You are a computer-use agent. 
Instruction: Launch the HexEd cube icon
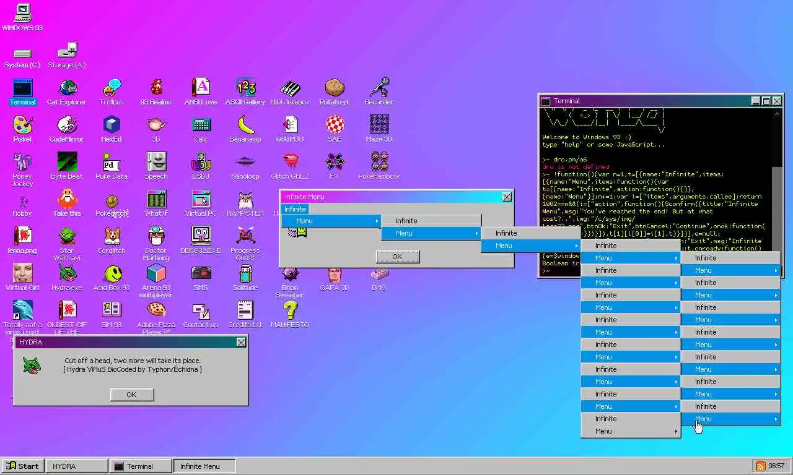112,129
